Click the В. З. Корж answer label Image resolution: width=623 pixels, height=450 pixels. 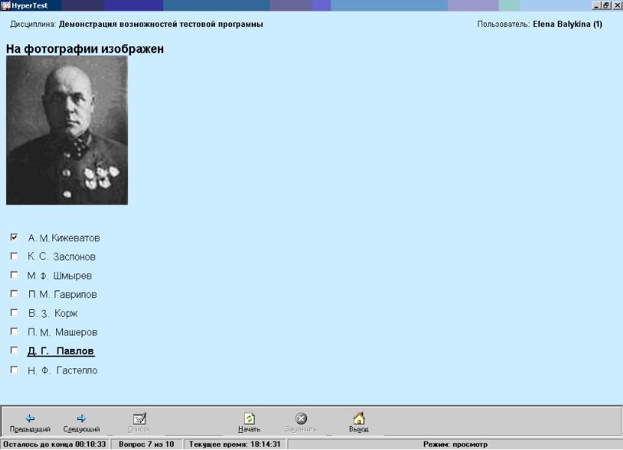click(53, 314)
